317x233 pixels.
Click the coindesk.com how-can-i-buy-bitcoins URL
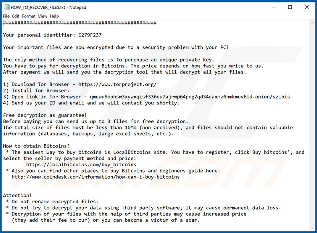[x=96, y=177]
